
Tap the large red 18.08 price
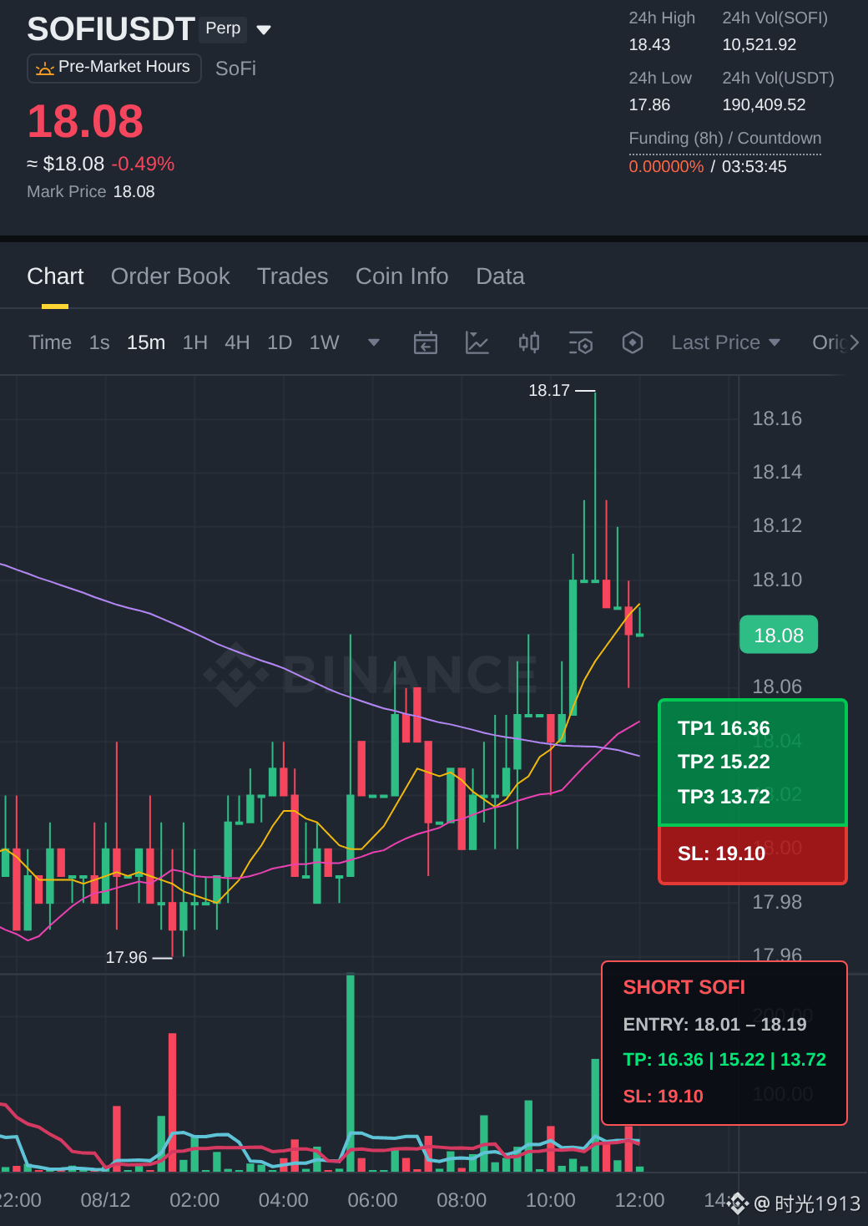[x=85, y=122]
